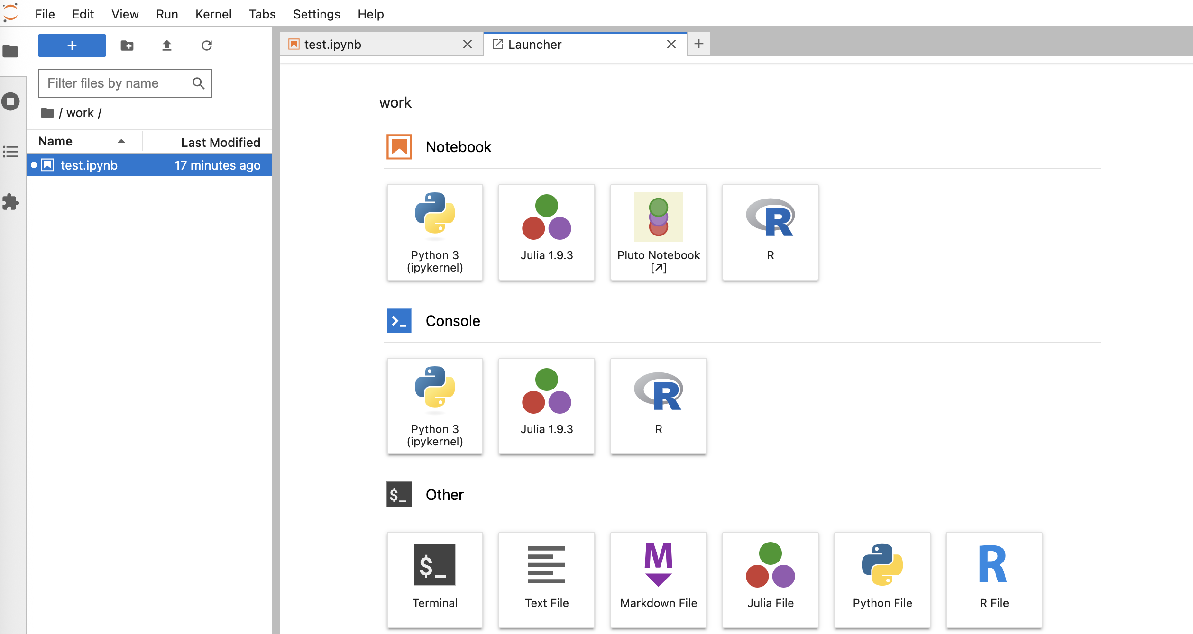This screenshot has width=1193, height=634.
Task: Start a new Terminal session
Action: pyautogui.click(x=434, y=580)
